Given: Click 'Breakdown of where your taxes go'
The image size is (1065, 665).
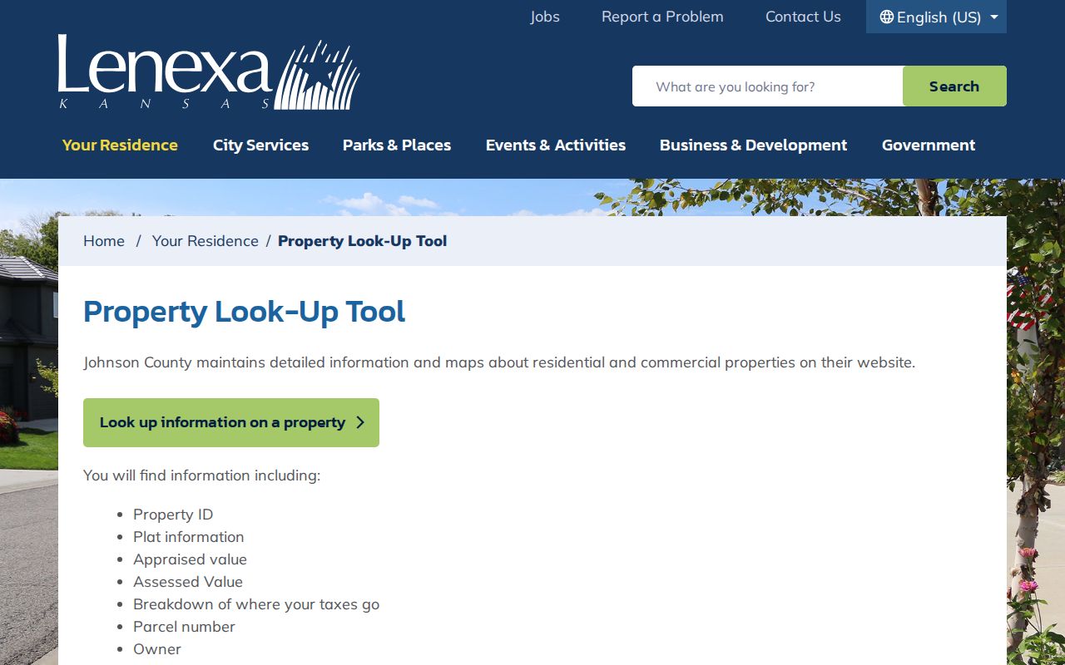Looking at the screenshot, I should click(256, 604).
